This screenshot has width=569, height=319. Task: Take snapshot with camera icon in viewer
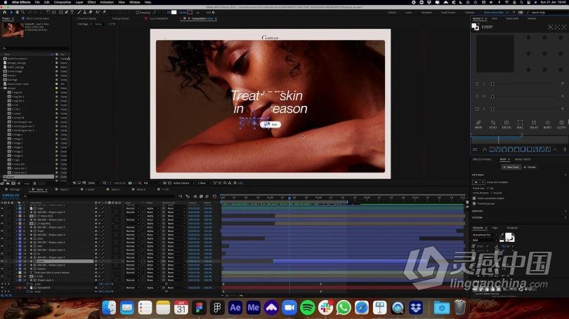point(130,183)
